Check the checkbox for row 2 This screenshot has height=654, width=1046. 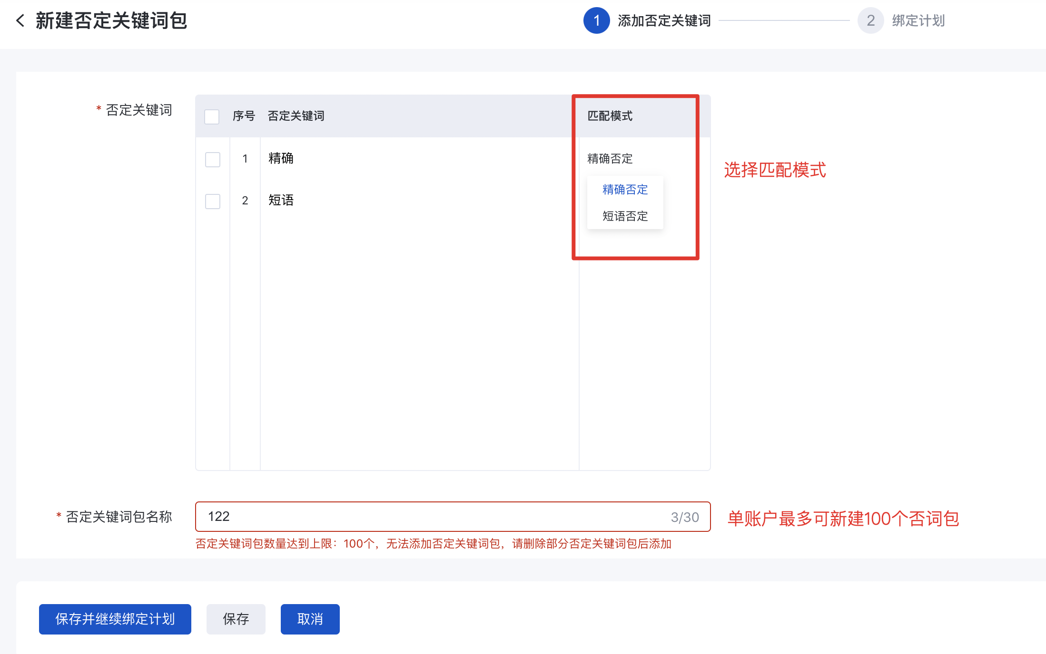coord(213,201)
